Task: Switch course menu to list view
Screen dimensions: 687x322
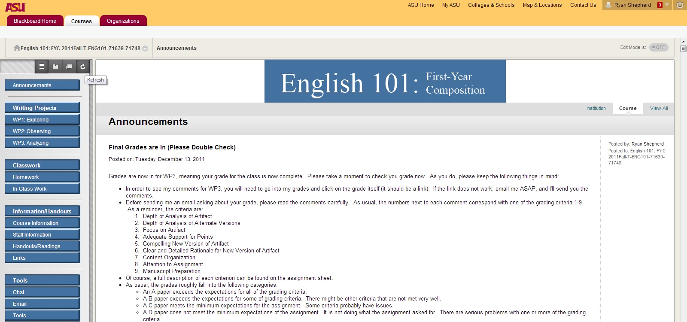Action: pos(42,67)
